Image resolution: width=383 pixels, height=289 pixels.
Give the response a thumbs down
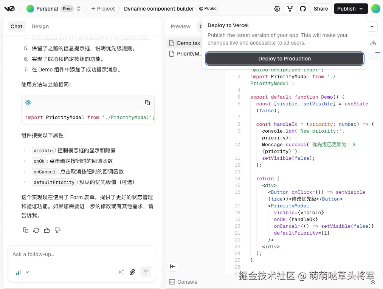(x=57, y=230)
